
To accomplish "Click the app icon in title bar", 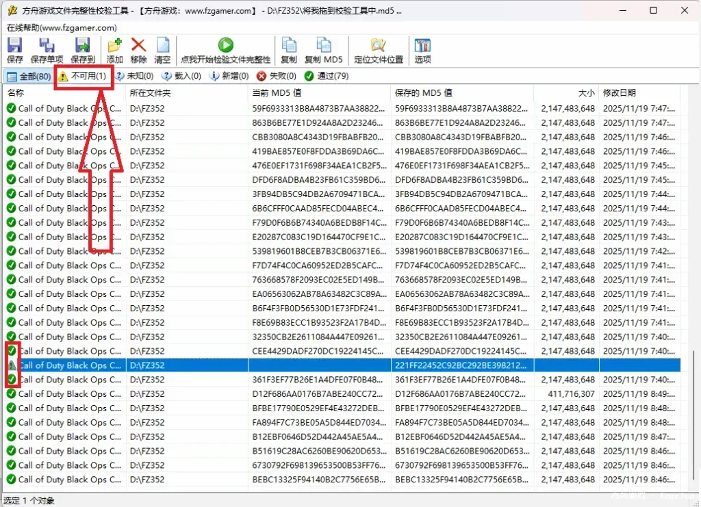I will point(12,10).
